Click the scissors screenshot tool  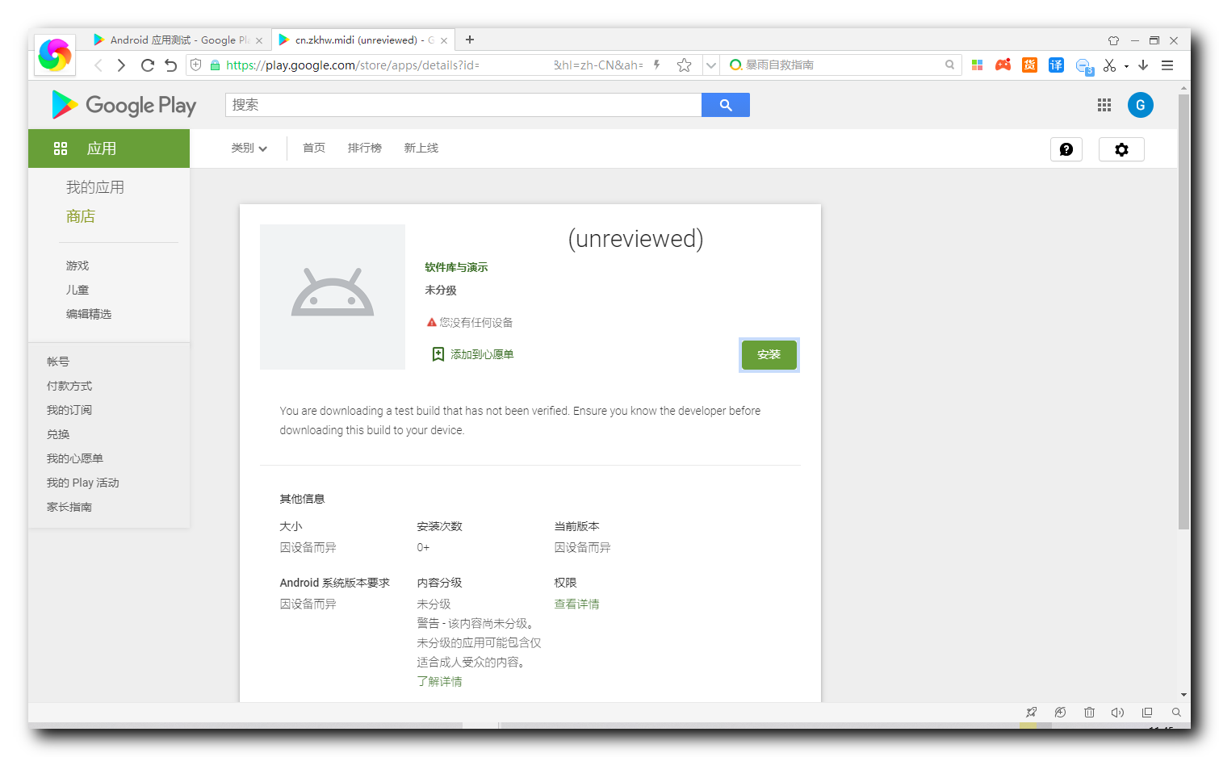(x=1110, y=65)
